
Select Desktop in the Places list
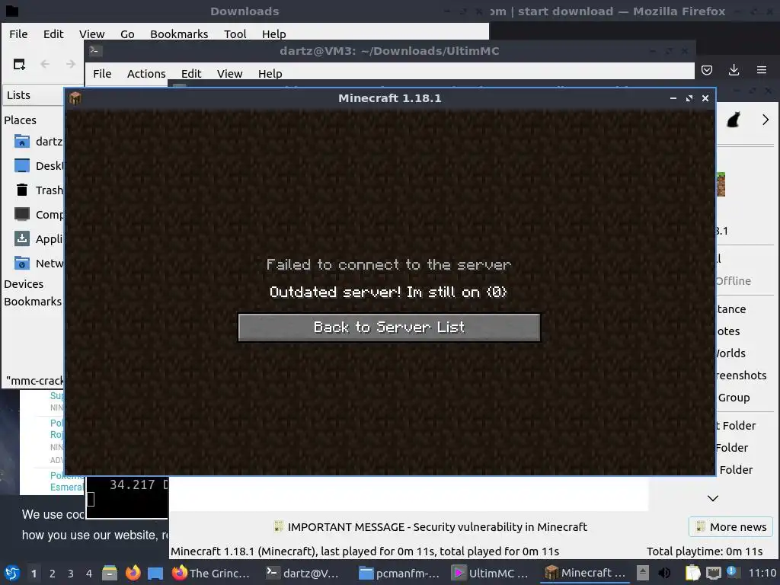(39, 165)
